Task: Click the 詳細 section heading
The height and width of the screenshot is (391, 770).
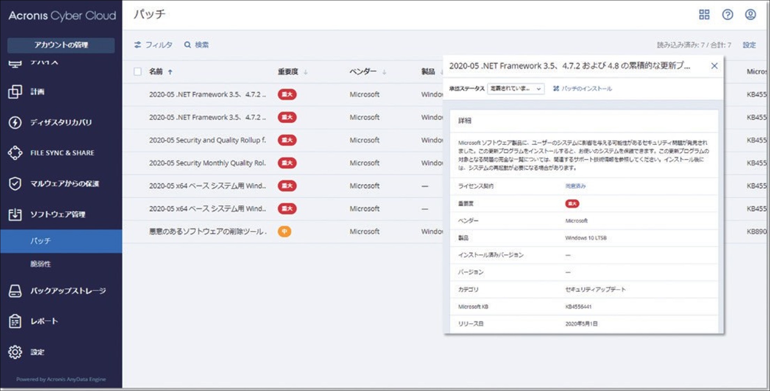Action: pyautogui.click(x=465, y=121)
